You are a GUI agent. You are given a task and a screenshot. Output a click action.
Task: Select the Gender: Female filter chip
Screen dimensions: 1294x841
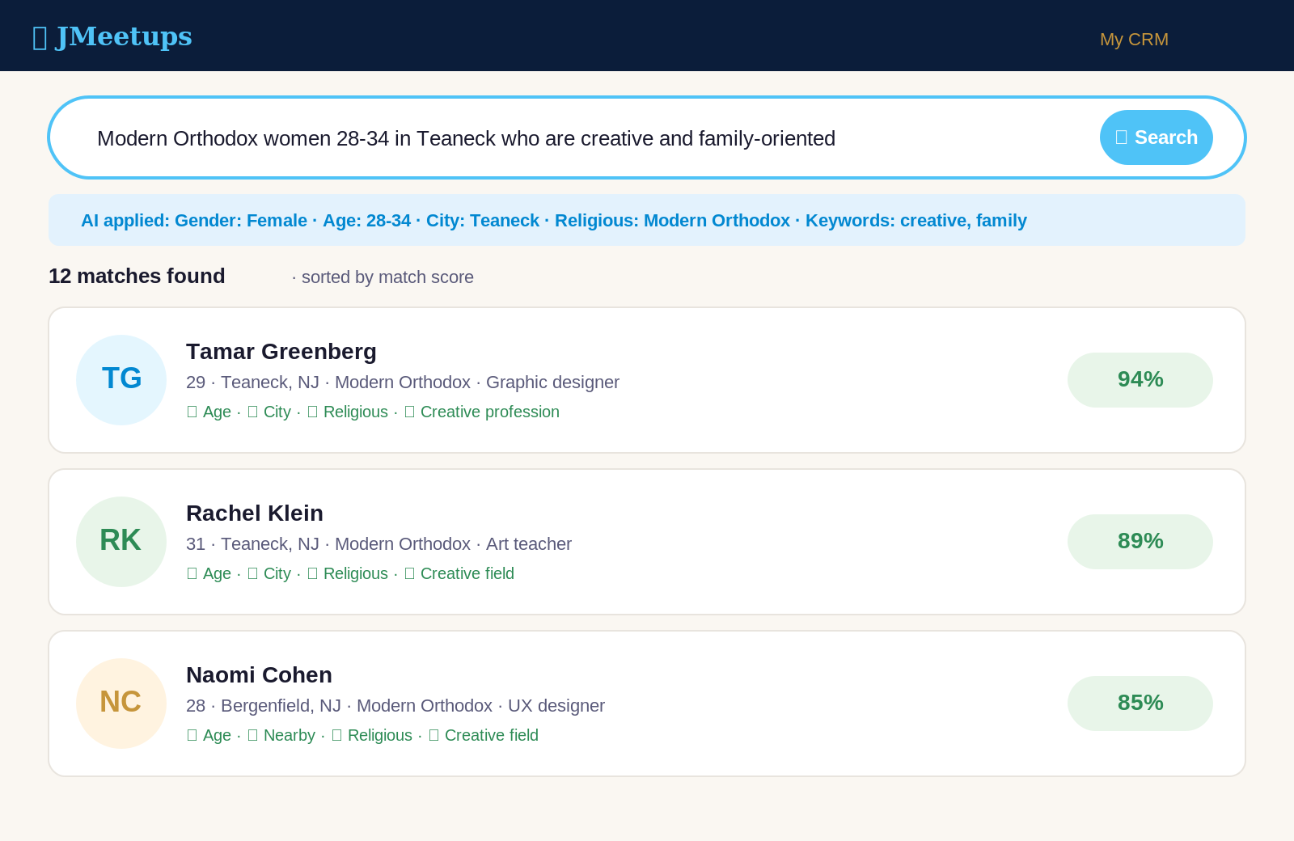[240, 220]
